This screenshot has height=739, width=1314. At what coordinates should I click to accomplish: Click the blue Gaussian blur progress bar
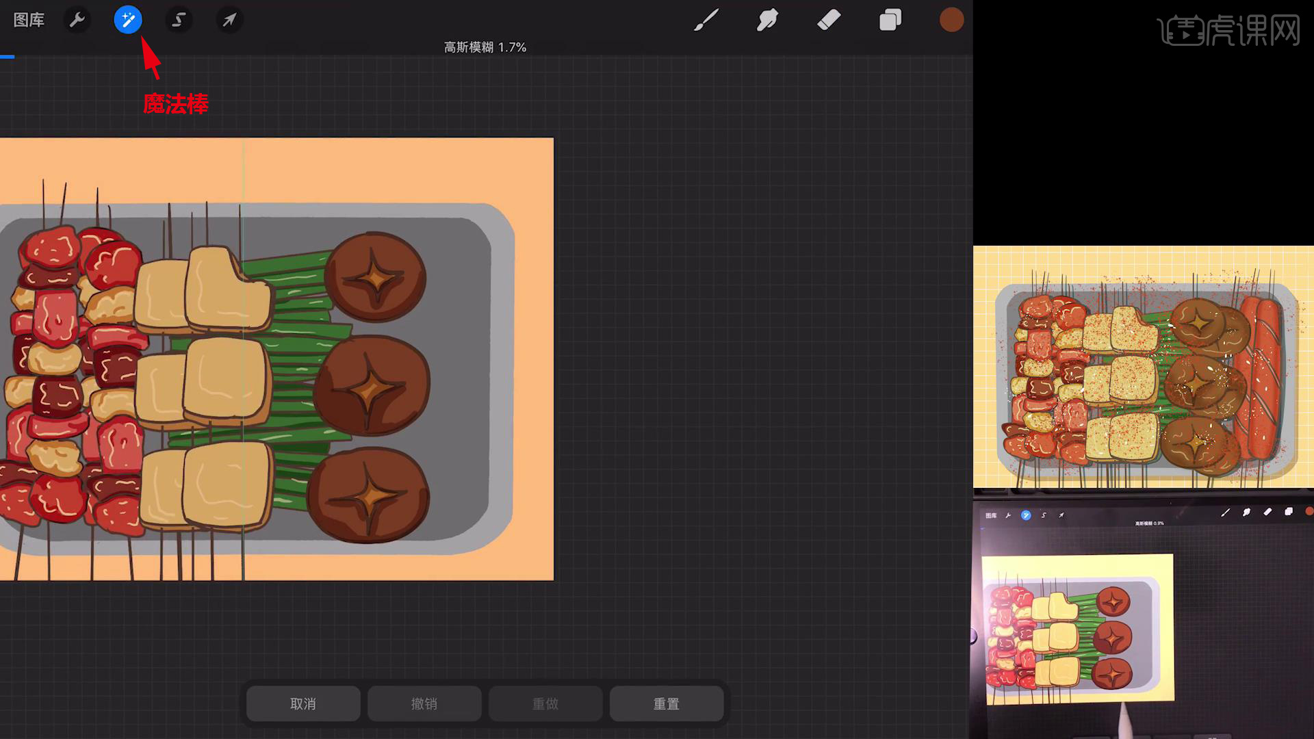7,57
